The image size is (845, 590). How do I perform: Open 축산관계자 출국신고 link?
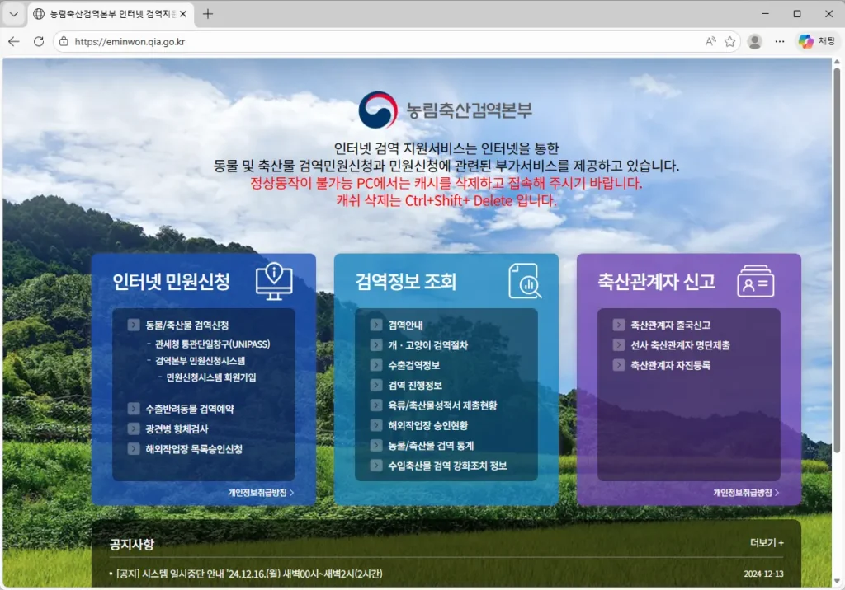pyautogui.click(x=670, y=325)
